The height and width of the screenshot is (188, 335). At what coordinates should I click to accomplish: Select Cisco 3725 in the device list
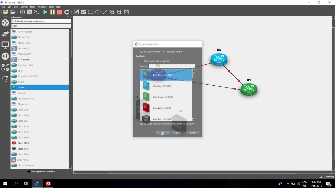click(40, 143)
